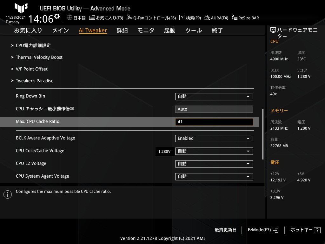Switch to 起動 tab

point(170,30)
